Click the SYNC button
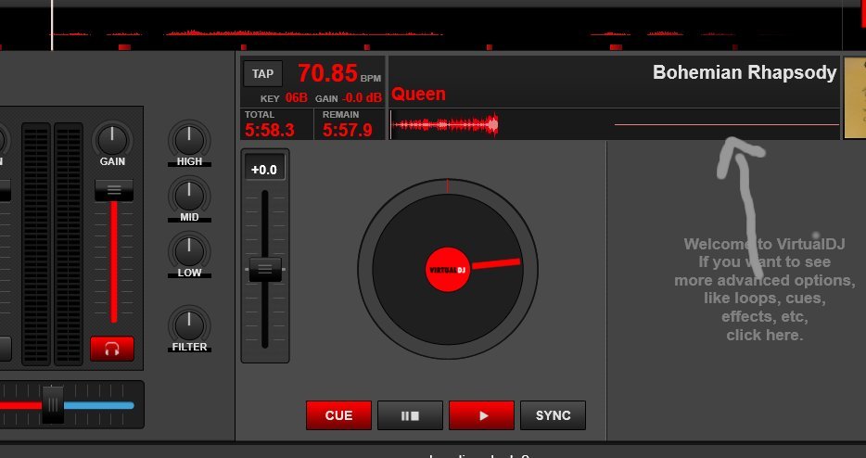 [x=553, y=415]
